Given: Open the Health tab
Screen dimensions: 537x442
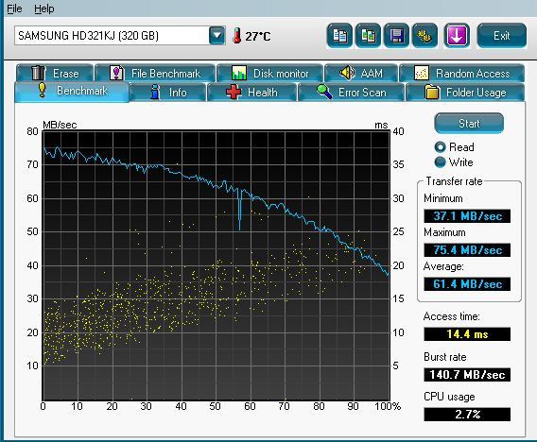Looking at the screenshot, I should [x=252, y=93].
